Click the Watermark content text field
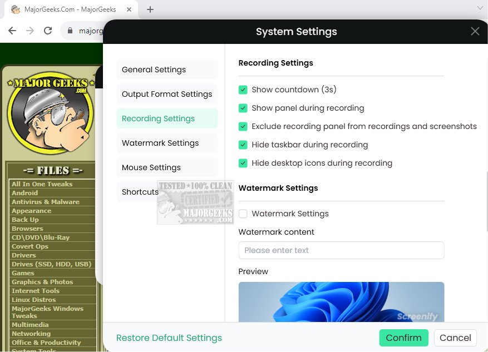The image size is (488, 352). [341, 250]
